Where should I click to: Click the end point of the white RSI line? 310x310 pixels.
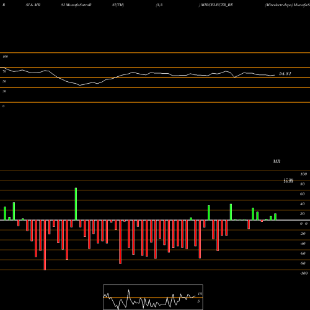[275, 75]
